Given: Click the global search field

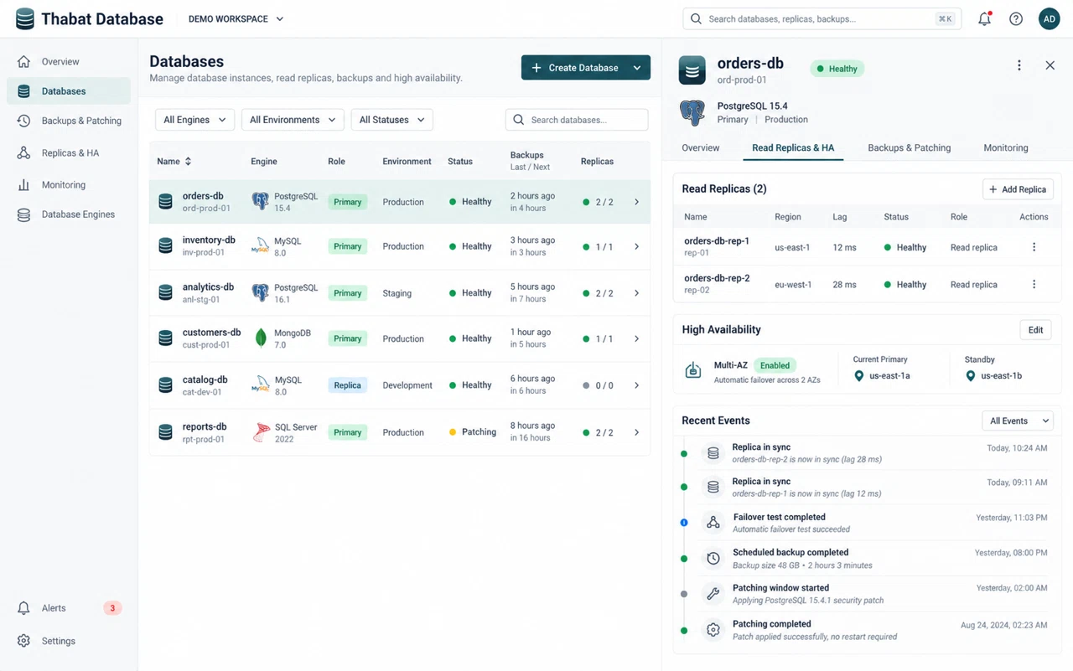Looking at the screenshot, I should 822,18.
